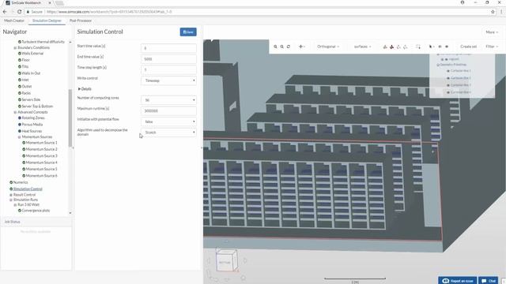Toggle visibility of fourth Cartesian Box

(x=448, y=92)
